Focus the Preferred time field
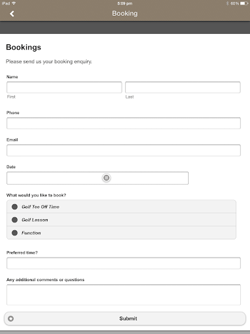Screen dimensions: 250x334 click(x=124, y=263)
